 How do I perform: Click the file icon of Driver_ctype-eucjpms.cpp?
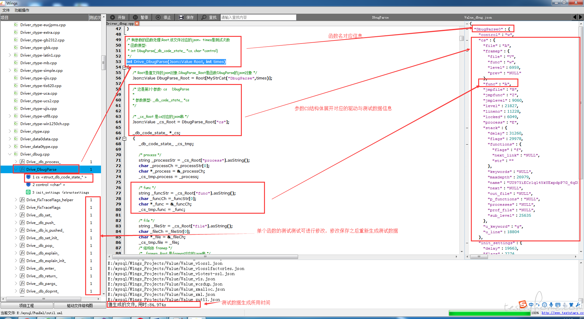16,25
